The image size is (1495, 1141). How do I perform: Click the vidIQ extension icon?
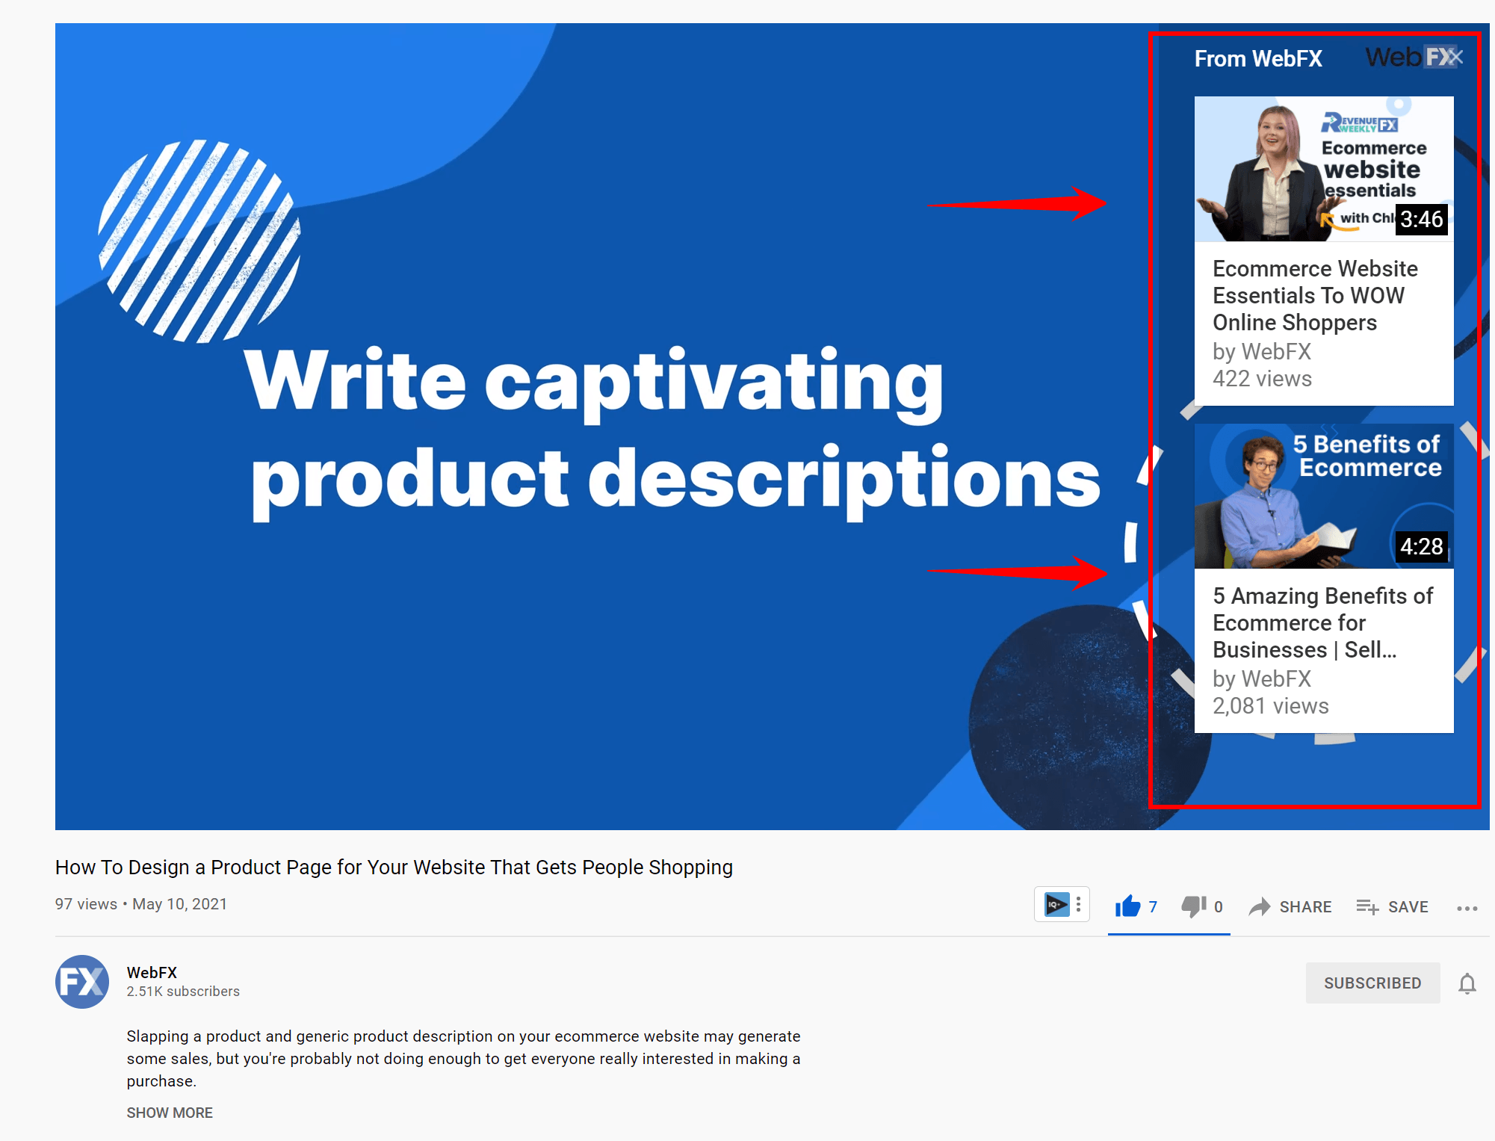pyautogui.click(x=1056, y=905)
